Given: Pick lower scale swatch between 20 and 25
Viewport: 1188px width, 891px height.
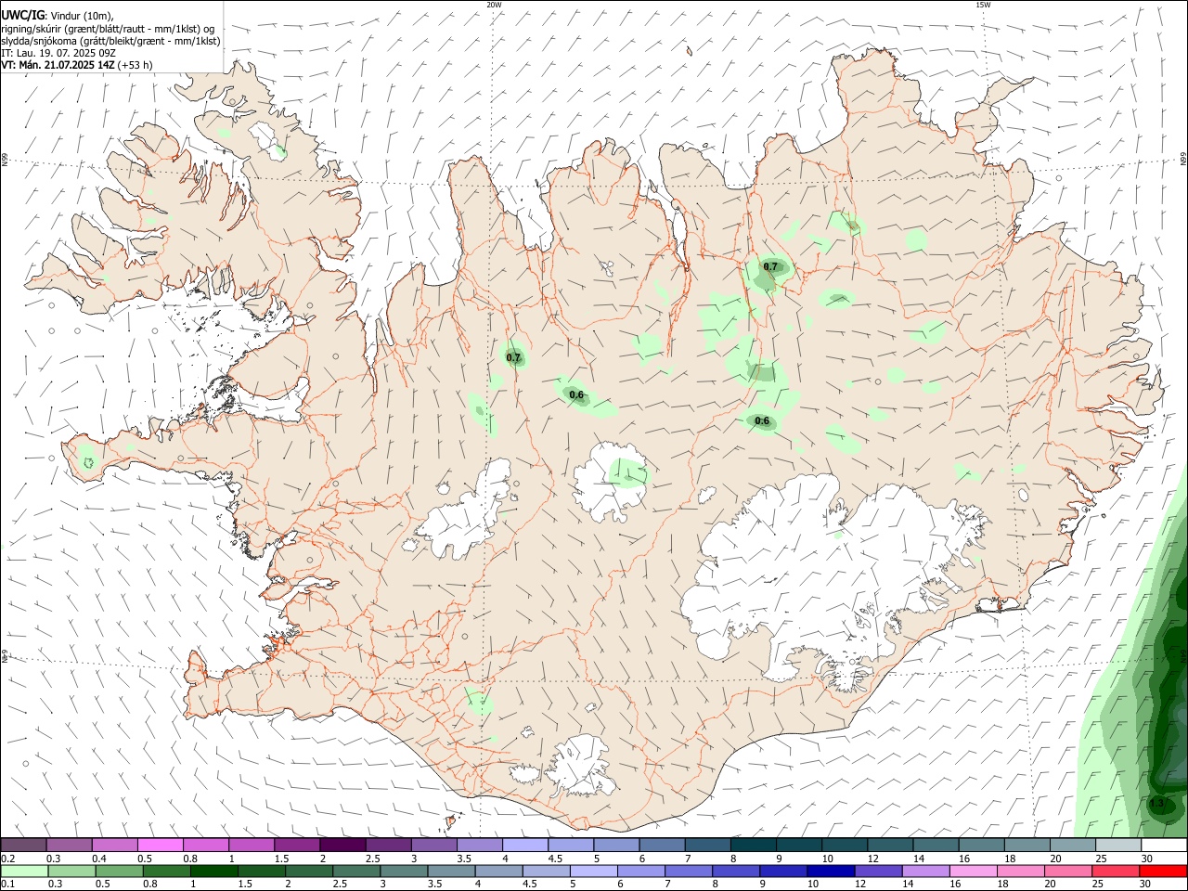Looking at the screenshot, I should pyautogui.click(x=1069, y=871).
